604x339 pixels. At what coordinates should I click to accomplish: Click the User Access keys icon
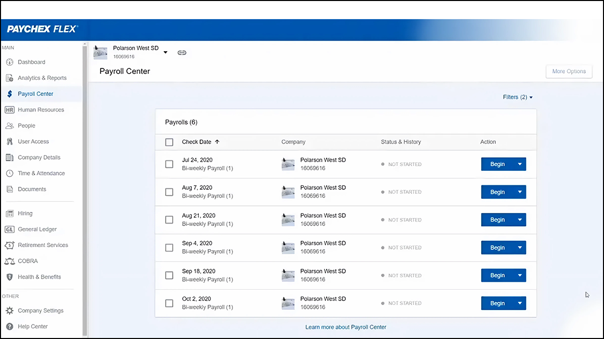coord(9,142)
